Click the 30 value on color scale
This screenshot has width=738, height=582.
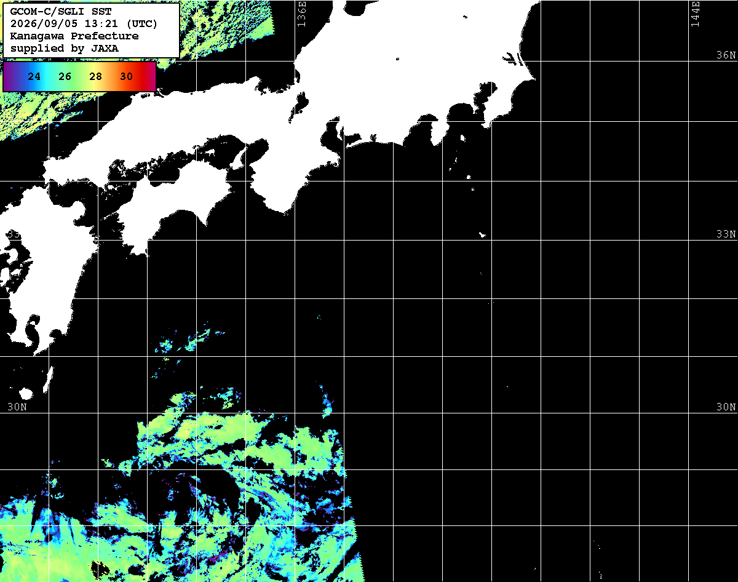(127, 77)
